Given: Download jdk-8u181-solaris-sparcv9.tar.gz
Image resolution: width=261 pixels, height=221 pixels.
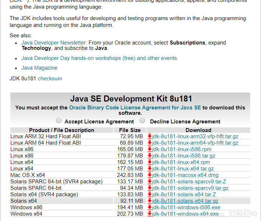Looking at the screenshot, I should coord(190,188).
